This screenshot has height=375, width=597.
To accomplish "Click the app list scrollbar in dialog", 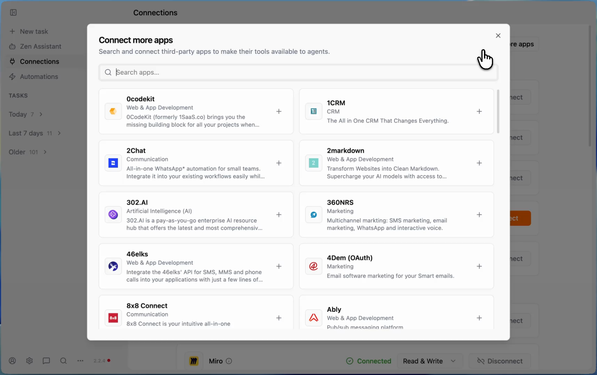I will point(498,111).
